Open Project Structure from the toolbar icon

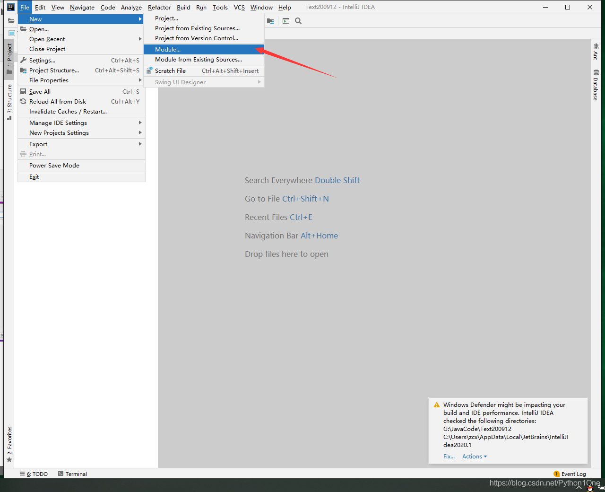[270, 21]
